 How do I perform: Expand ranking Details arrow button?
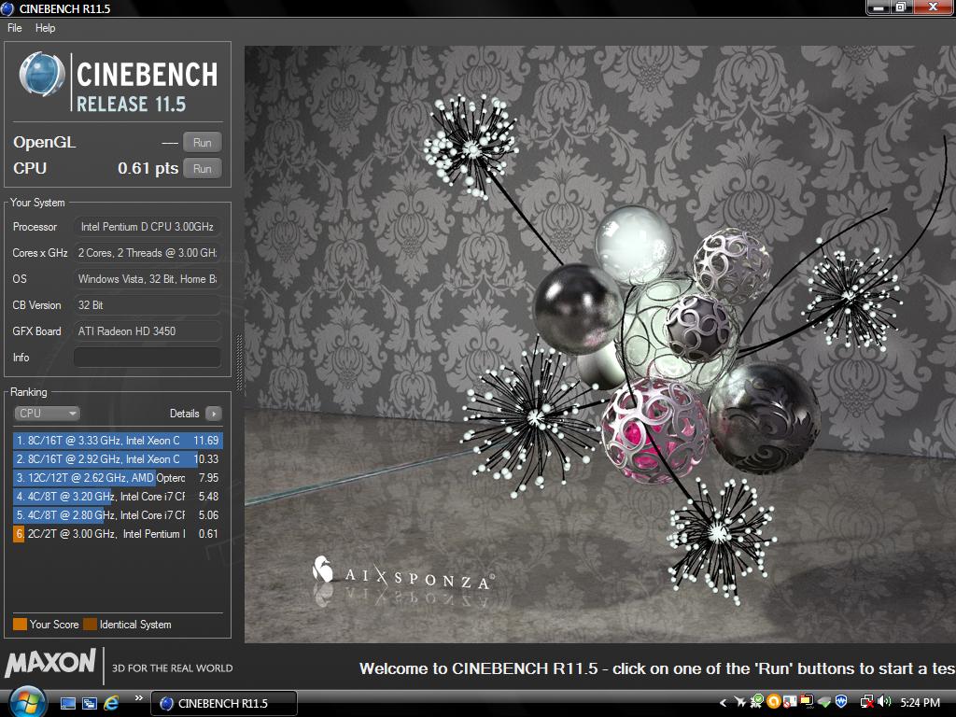point(214,414)
